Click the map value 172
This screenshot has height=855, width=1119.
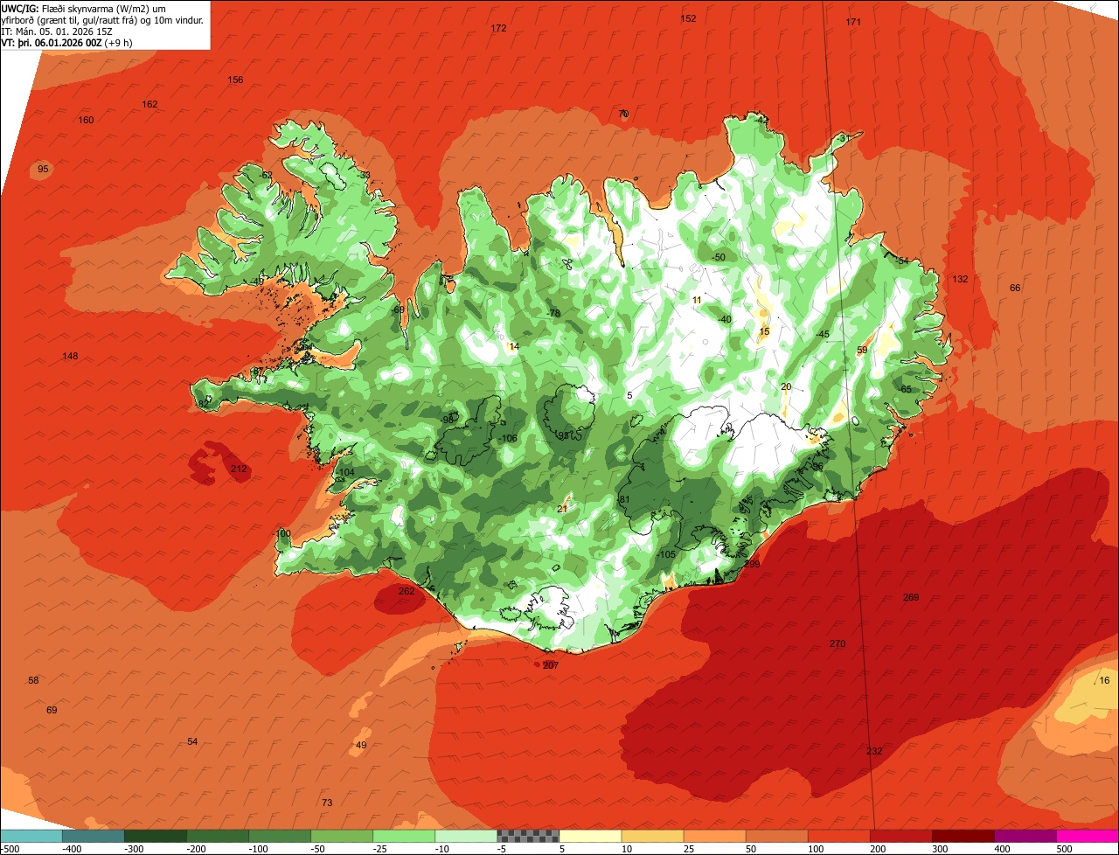(498, 29)
